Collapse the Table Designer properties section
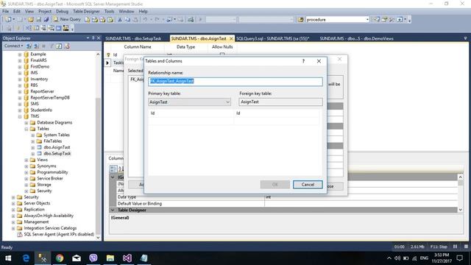 tap(113, 210)
